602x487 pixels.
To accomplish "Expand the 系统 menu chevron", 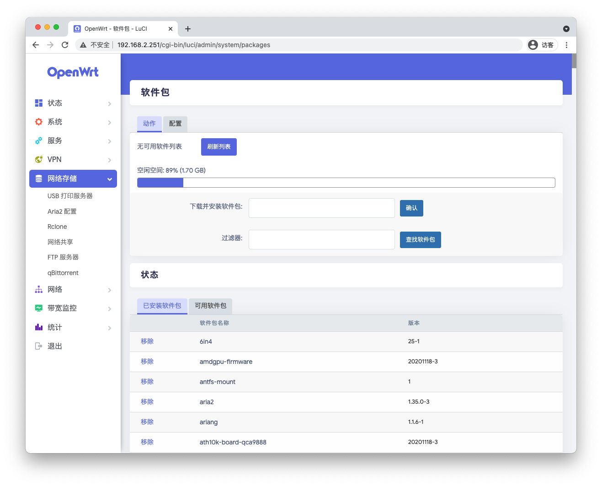I will click(x=110, y=122).
